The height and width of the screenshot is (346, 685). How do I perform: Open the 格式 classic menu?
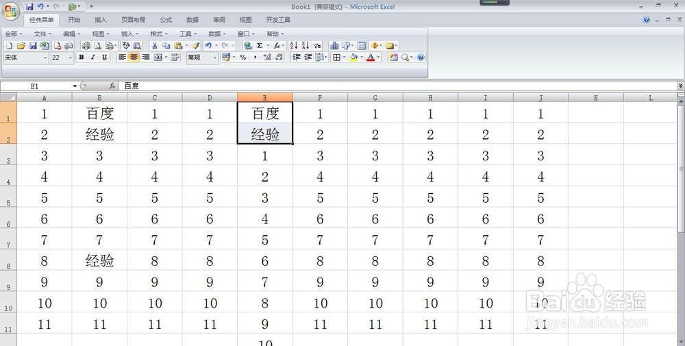159,34
